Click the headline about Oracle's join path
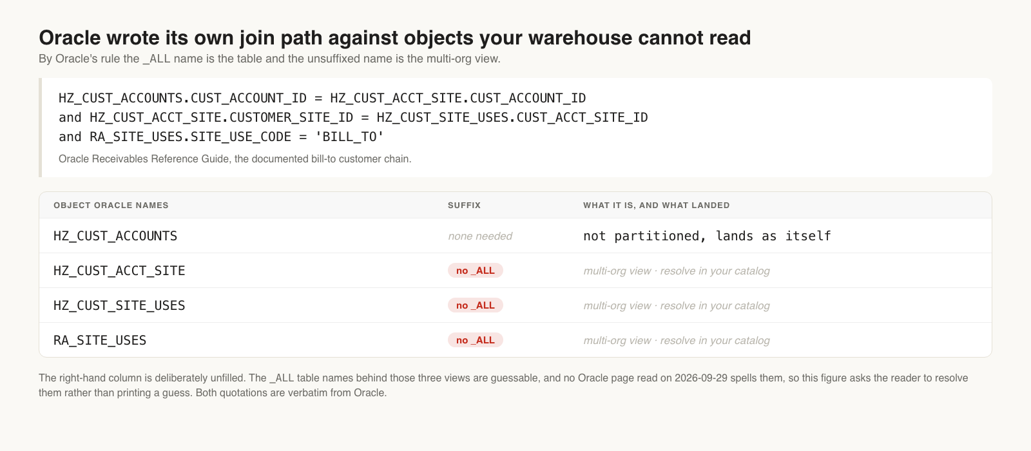The width and height of the screenshot is (1031, 451). 394,37
